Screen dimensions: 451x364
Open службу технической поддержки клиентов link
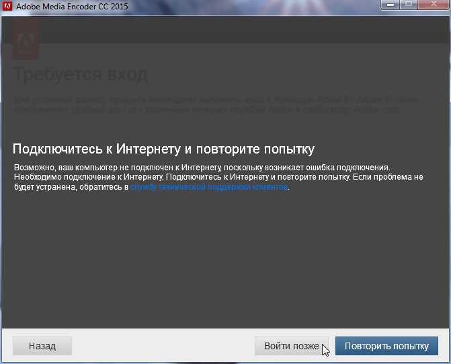[x=209, y=187]
